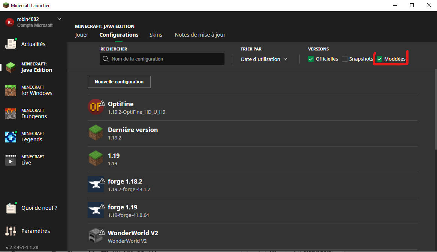Open the Paramètres sliders icon
Image resolution: width=437 pixels, height=252 pixels.
tap(10, 231)
